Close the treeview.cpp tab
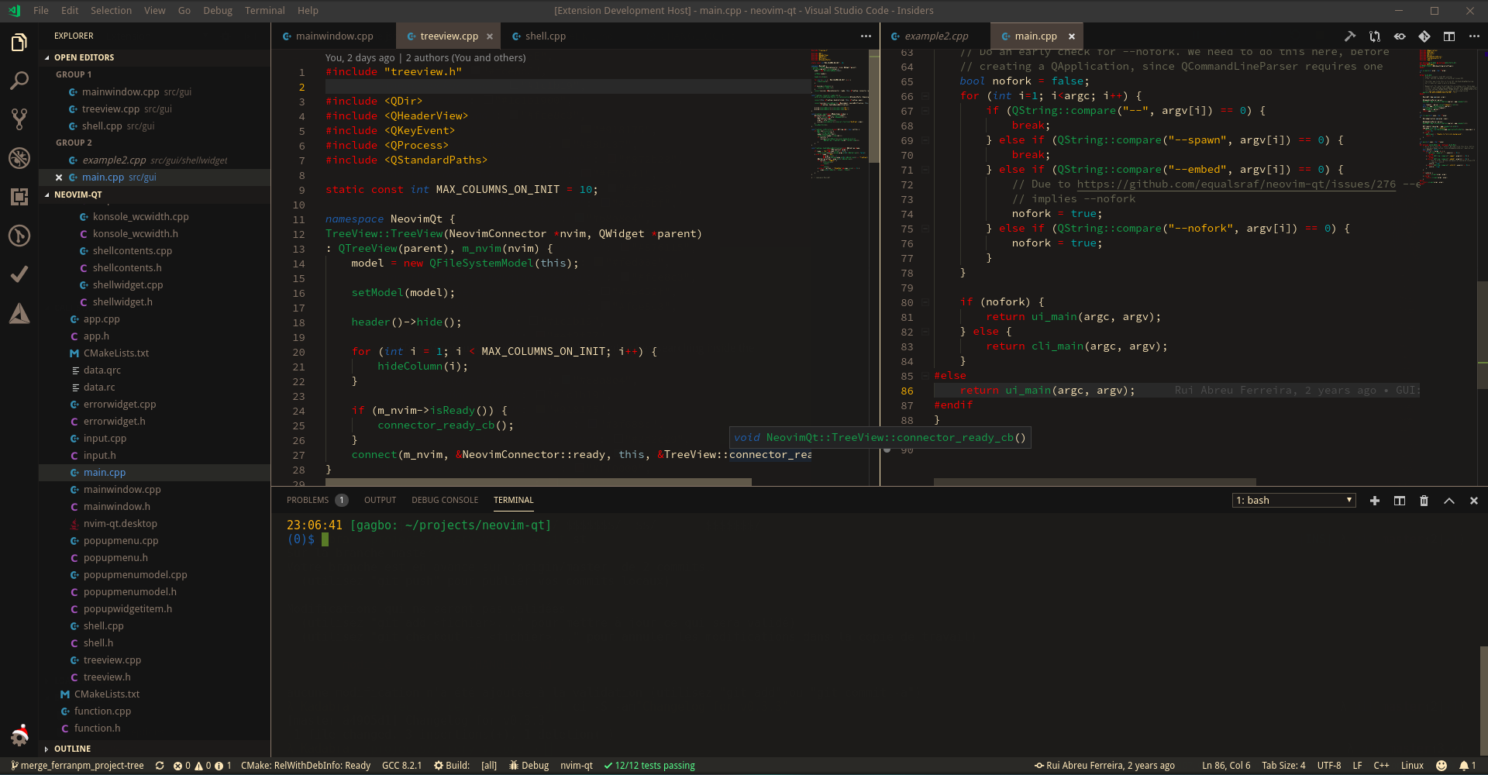The width and height of the screenshot is (1488, 775). pos(490,36)
